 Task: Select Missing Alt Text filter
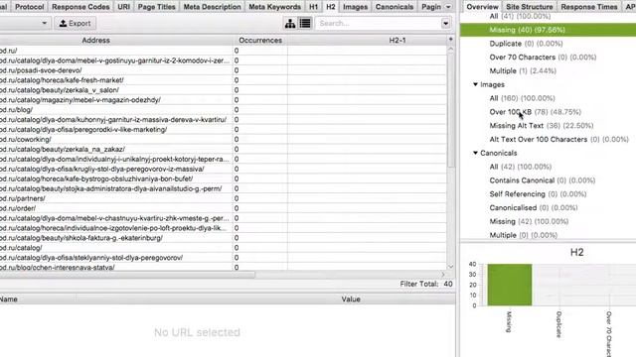point(541,126)
